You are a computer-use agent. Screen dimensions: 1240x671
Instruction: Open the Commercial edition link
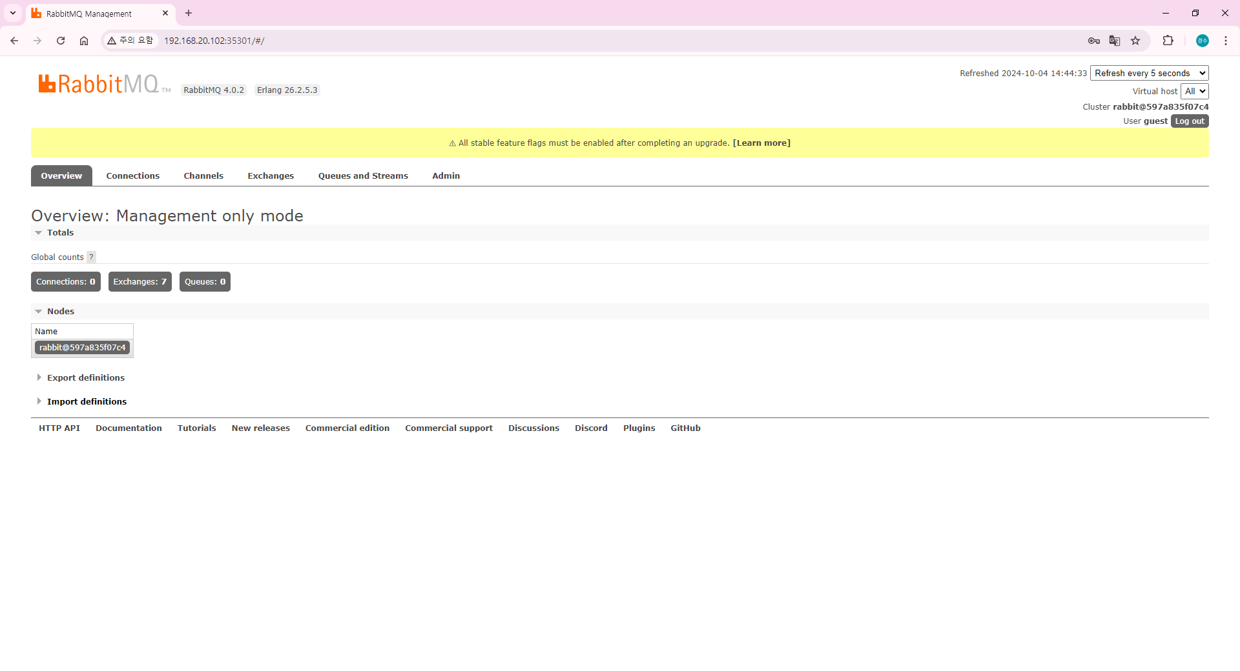click(347, 428)
